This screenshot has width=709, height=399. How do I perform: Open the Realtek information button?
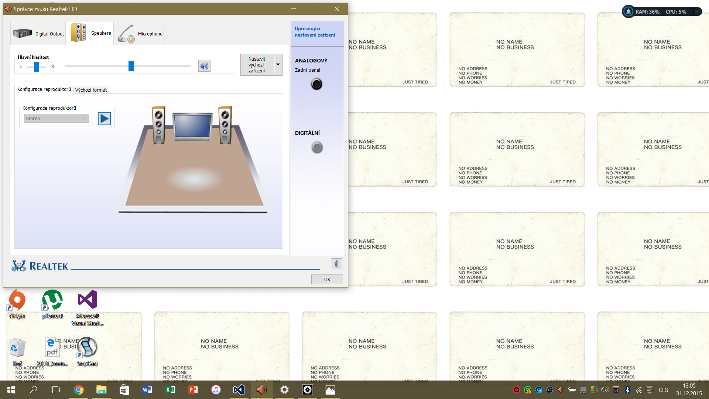[336, 264]
